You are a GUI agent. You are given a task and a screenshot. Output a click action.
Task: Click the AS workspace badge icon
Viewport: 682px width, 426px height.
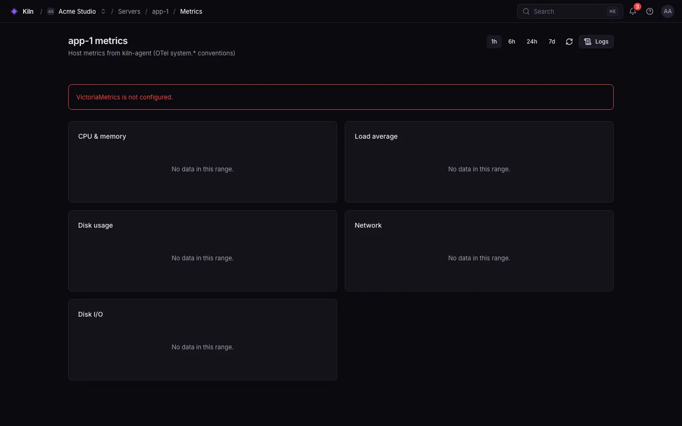click(x=51, y=11)
